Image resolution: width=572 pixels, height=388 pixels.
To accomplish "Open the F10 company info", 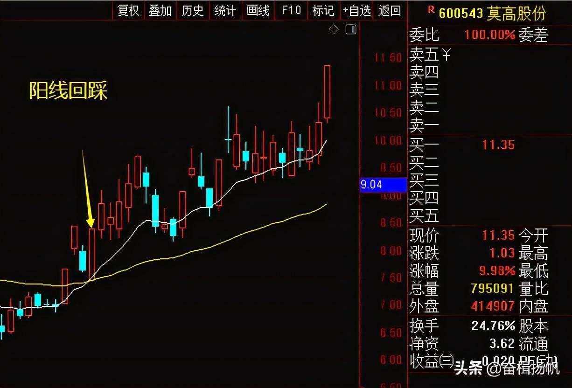I will [291, 10].
